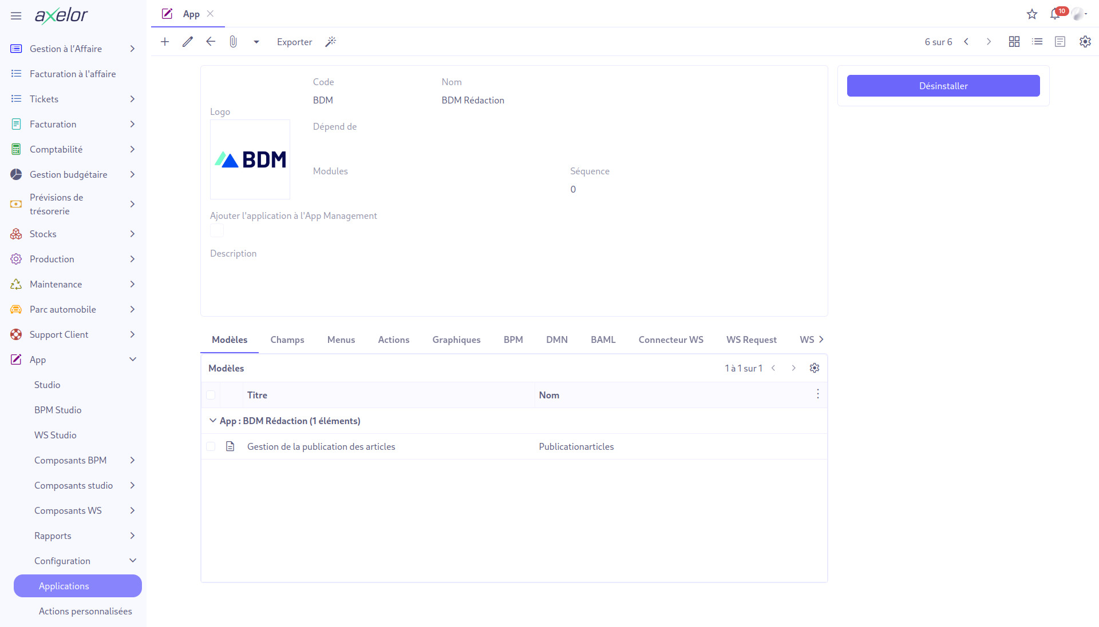
Task: Click the BDM logo image
Action: pos(250,159)
